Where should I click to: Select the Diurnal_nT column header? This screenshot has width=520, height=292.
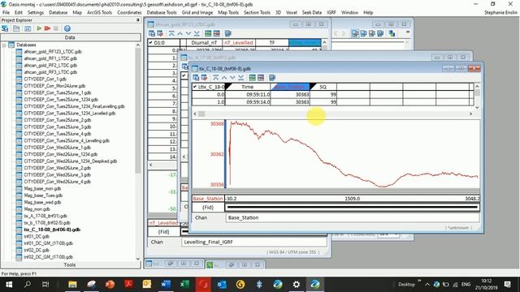pyautogui.click(x=204, y=43)
